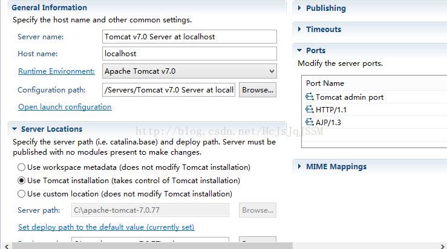
Task: Select the AJP/1.3 row text
Action: tap(328, 123)
